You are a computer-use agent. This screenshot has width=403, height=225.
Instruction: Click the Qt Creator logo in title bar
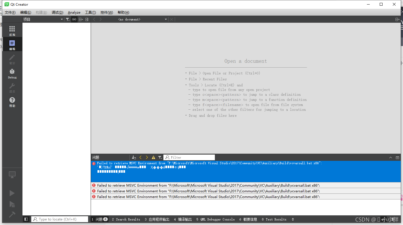tap(7, 4)
